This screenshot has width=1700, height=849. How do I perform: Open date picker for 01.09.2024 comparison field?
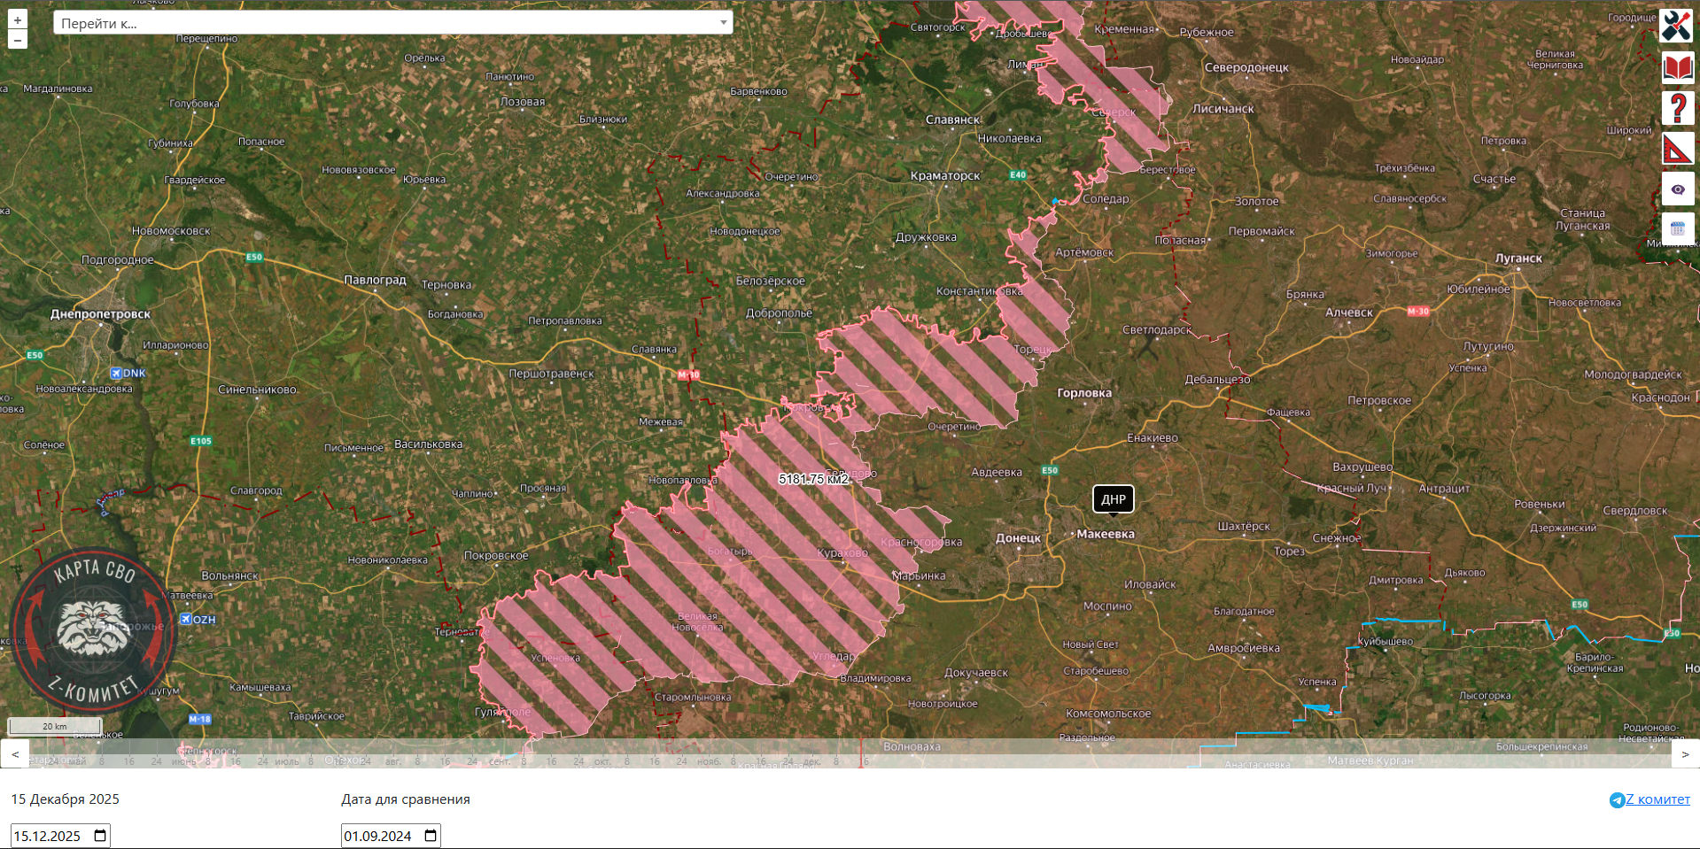(431, 836)
